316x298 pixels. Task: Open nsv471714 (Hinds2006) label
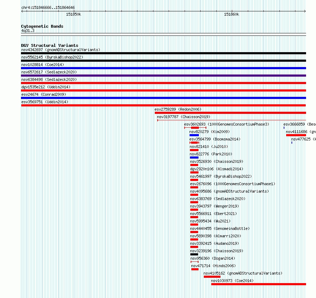pos(213,266)
